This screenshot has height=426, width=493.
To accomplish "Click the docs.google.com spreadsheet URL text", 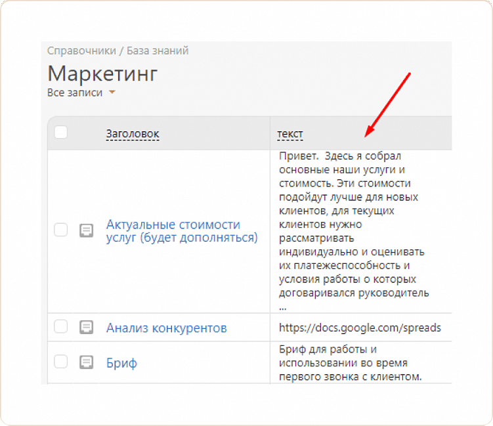I will [360, 327].
